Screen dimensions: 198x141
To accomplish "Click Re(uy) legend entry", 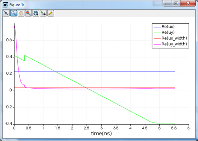I will tap(168, 33).
